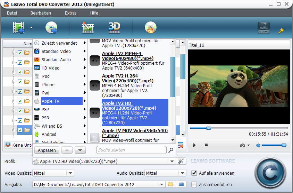293x193 pixels.
Task: Select the PSP category
Action: pos(60,109)
